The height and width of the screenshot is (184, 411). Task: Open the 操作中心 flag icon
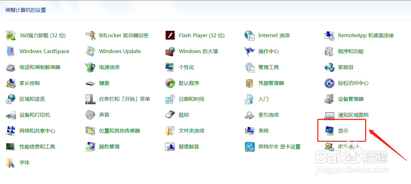point(249,51)
